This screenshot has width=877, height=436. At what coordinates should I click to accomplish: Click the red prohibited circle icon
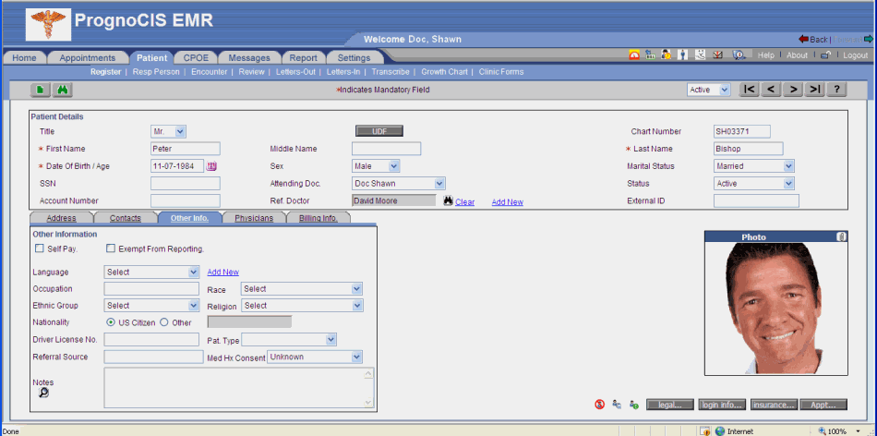599,404
